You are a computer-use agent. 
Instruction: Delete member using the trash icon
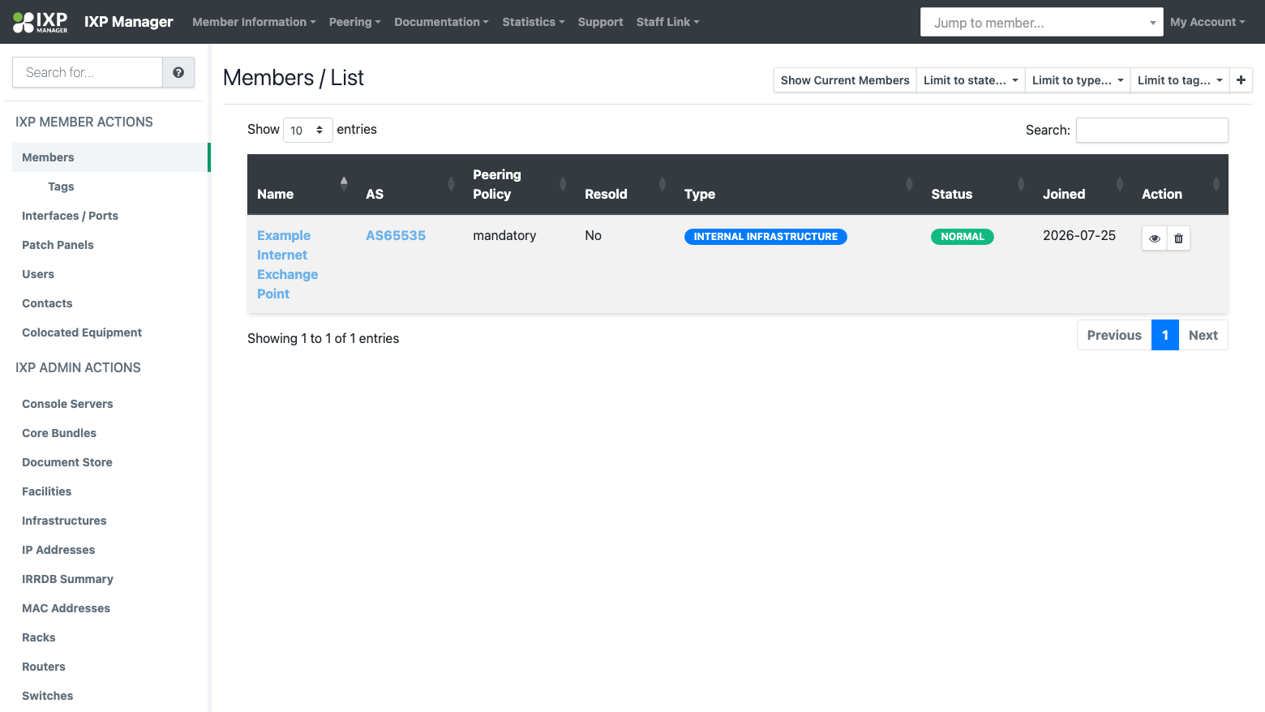(x=1178, y=238)
